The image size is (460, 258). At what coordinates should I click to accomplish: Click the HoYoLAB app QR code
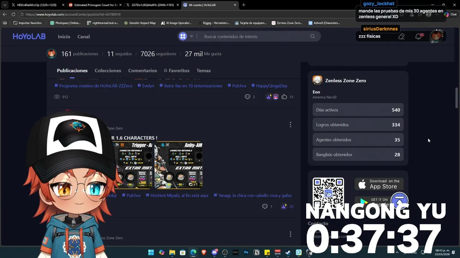point(328,193)
